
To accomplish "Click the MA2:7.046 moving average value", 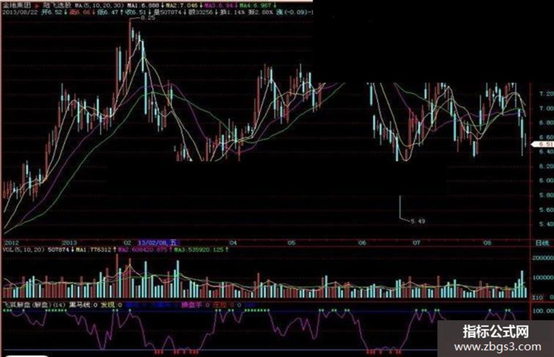I will click(x=183, y=6).
